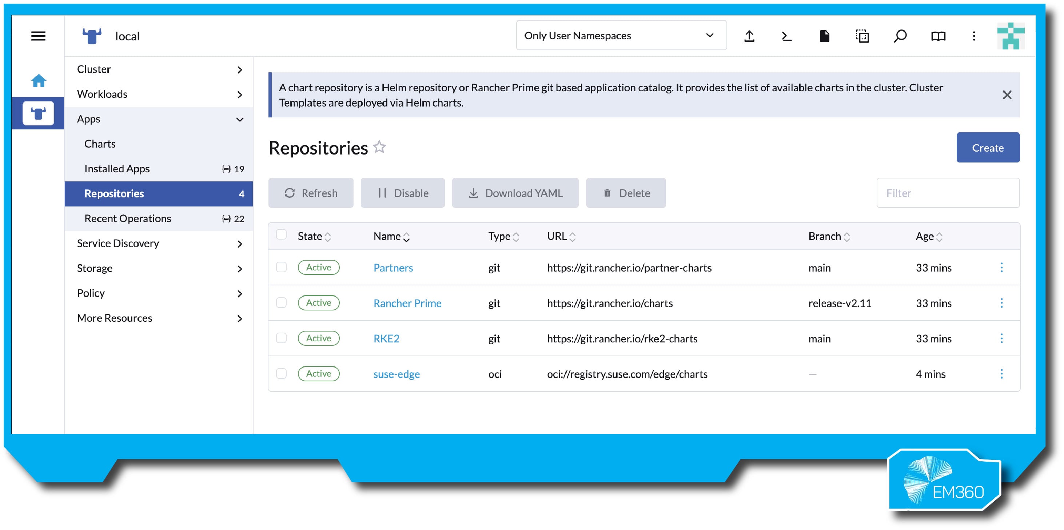The image size is (1064, 530).
Task: Open the kubectl shell from the top toolbar
Action: coord(786,36)
